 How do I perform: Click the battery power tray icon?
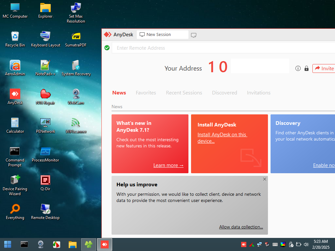(x=298, y=244)
